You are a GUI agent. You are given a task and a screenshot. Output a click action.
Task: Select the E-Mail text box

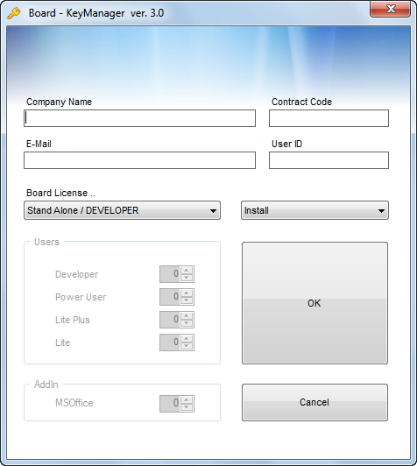pos(139,160)
